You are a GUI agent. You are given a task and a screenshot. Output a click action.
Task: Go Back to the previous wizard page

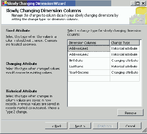(56, 126)
